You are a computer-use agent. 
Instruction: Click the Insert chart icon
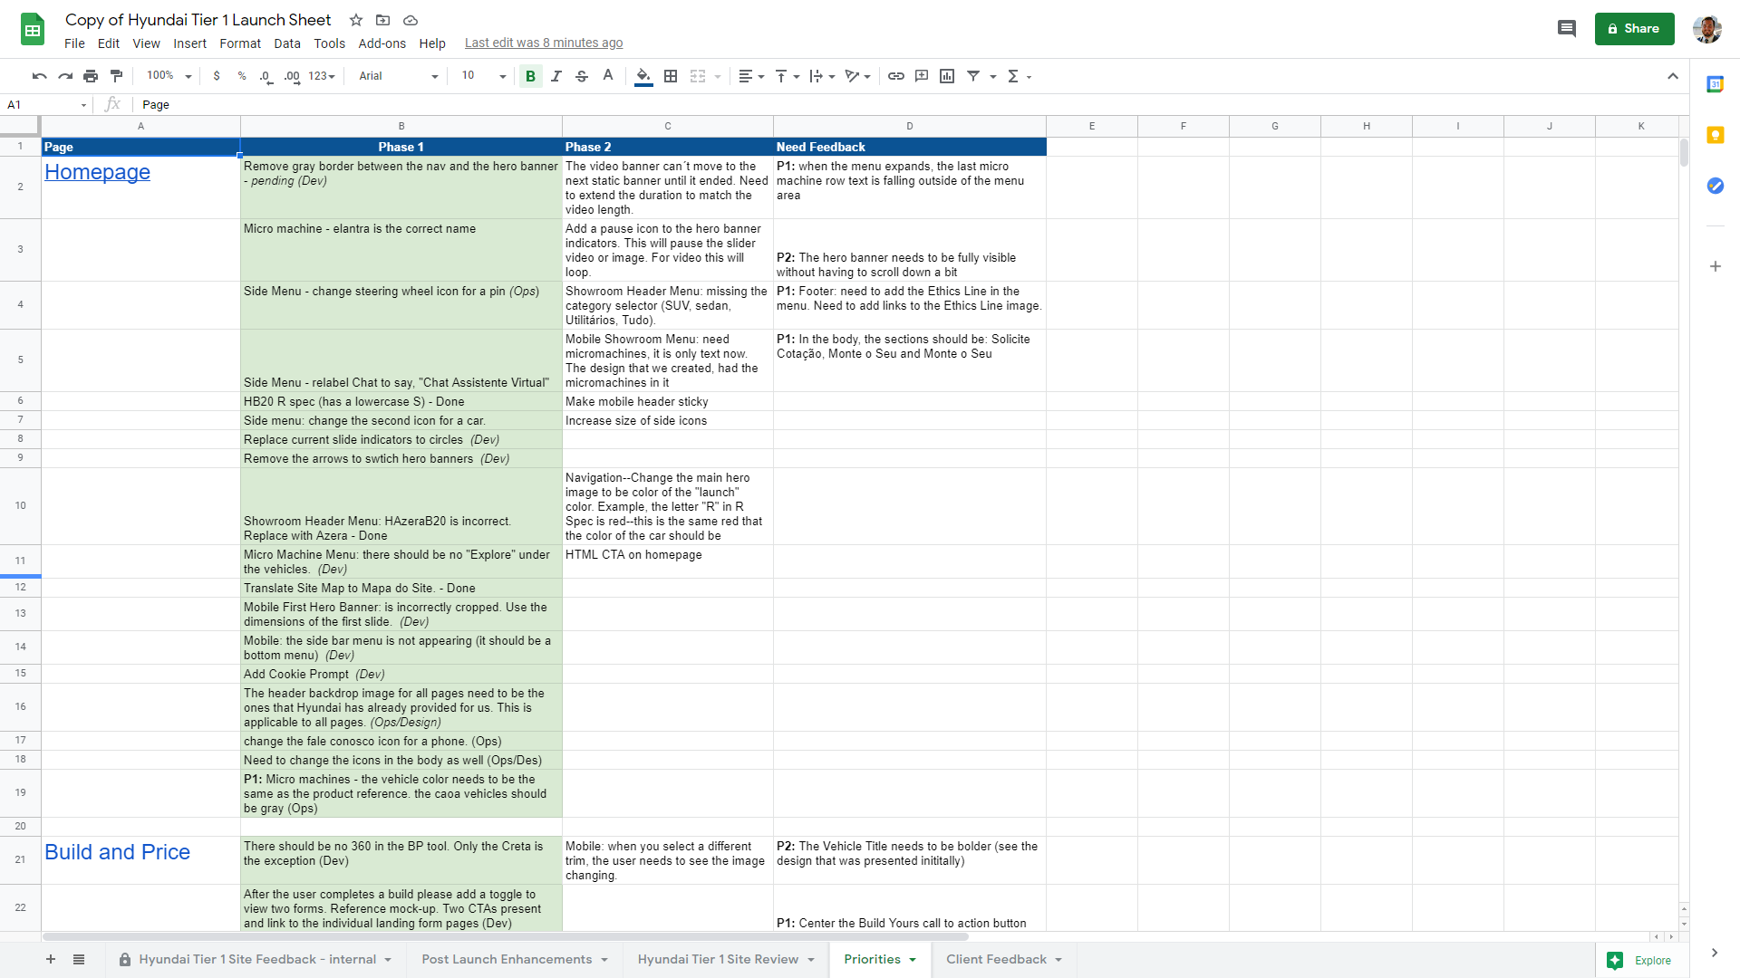click(x=947, y=76)
